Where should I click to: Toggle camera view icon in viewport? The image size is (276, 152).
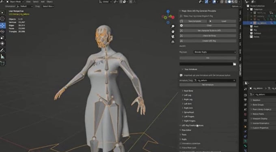(x=173, y=36)
